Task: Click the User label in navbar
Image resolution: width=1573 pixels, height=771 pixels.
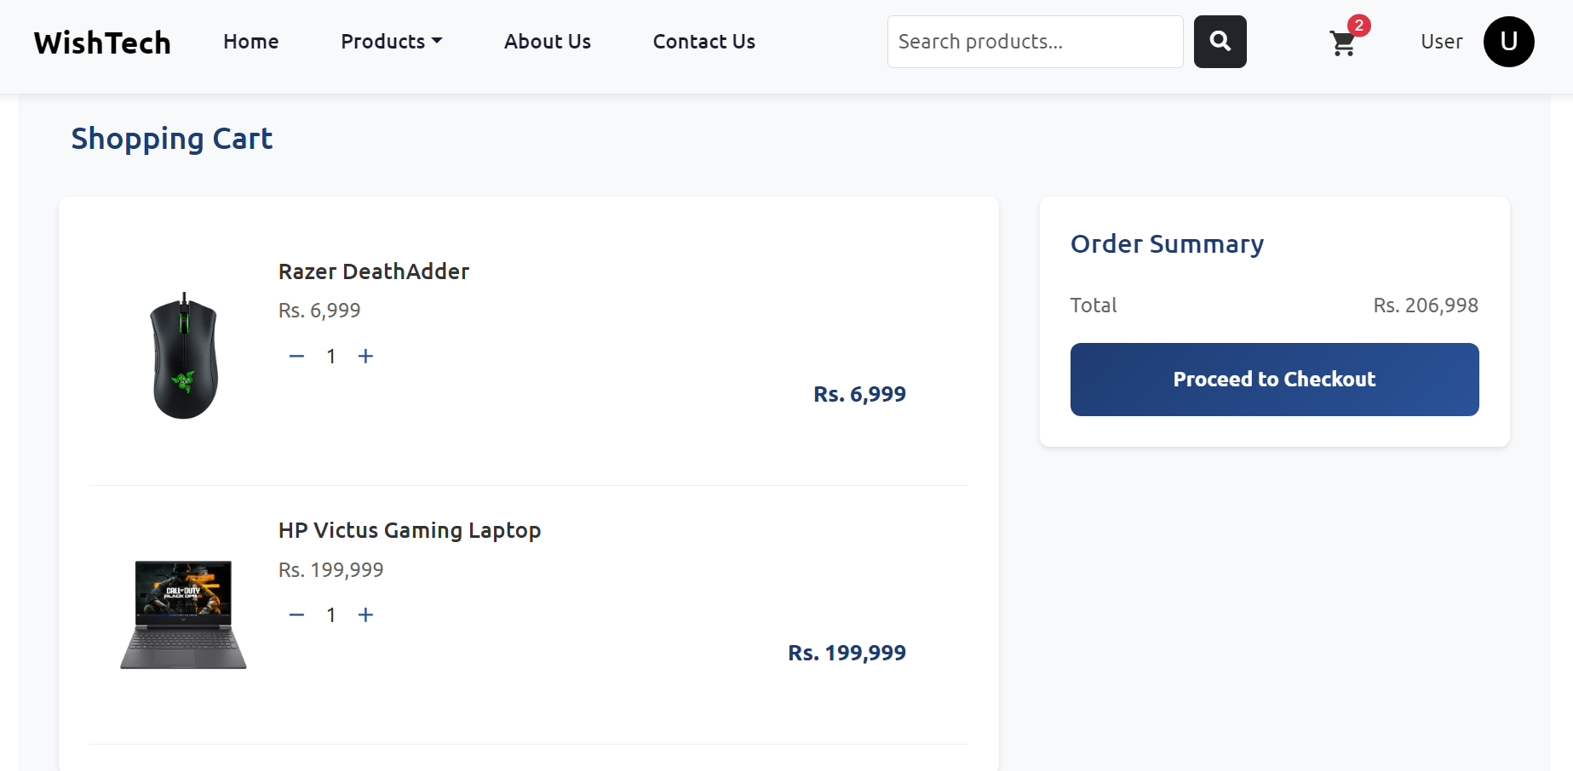Action: tap(1441, 42)
